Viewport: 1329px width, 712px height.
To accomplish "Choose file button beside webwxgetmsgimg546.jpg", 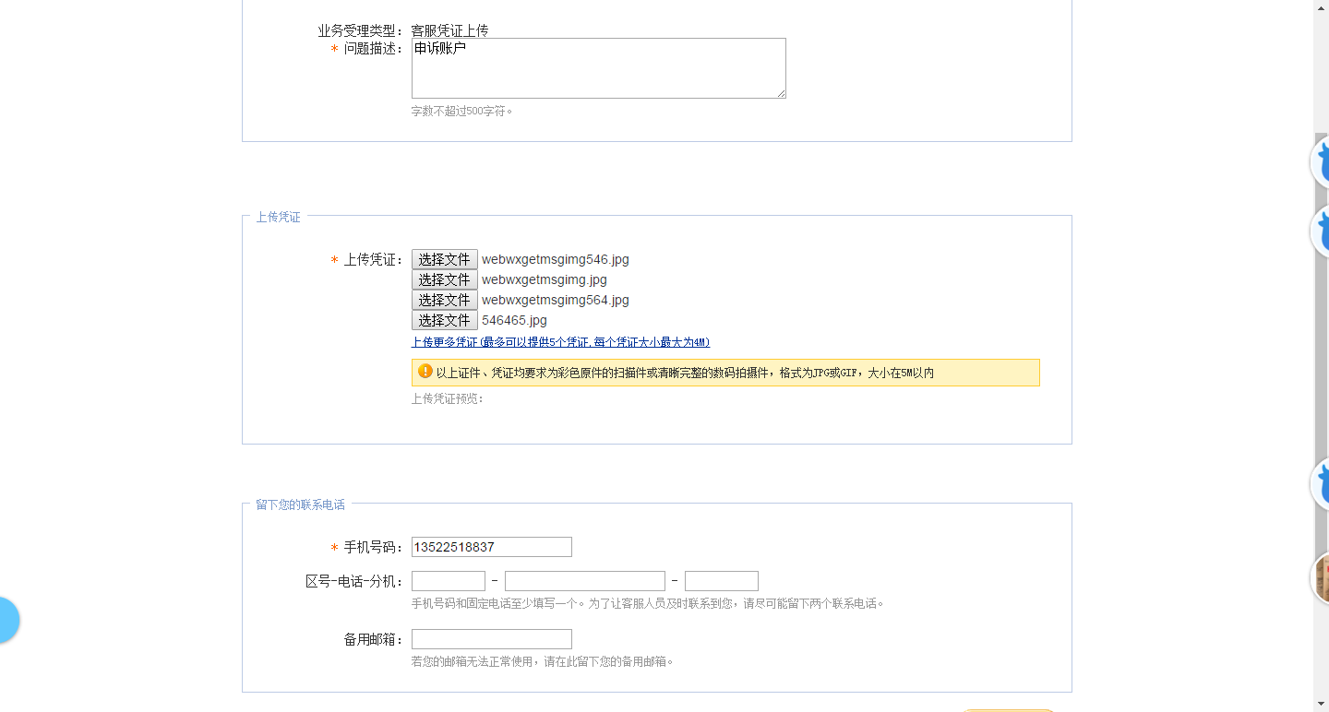I will point(444,259).
